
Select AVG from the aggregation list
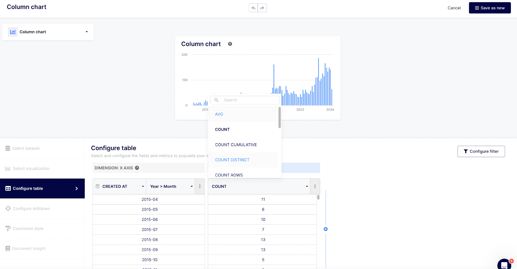(x=219, y=114)
